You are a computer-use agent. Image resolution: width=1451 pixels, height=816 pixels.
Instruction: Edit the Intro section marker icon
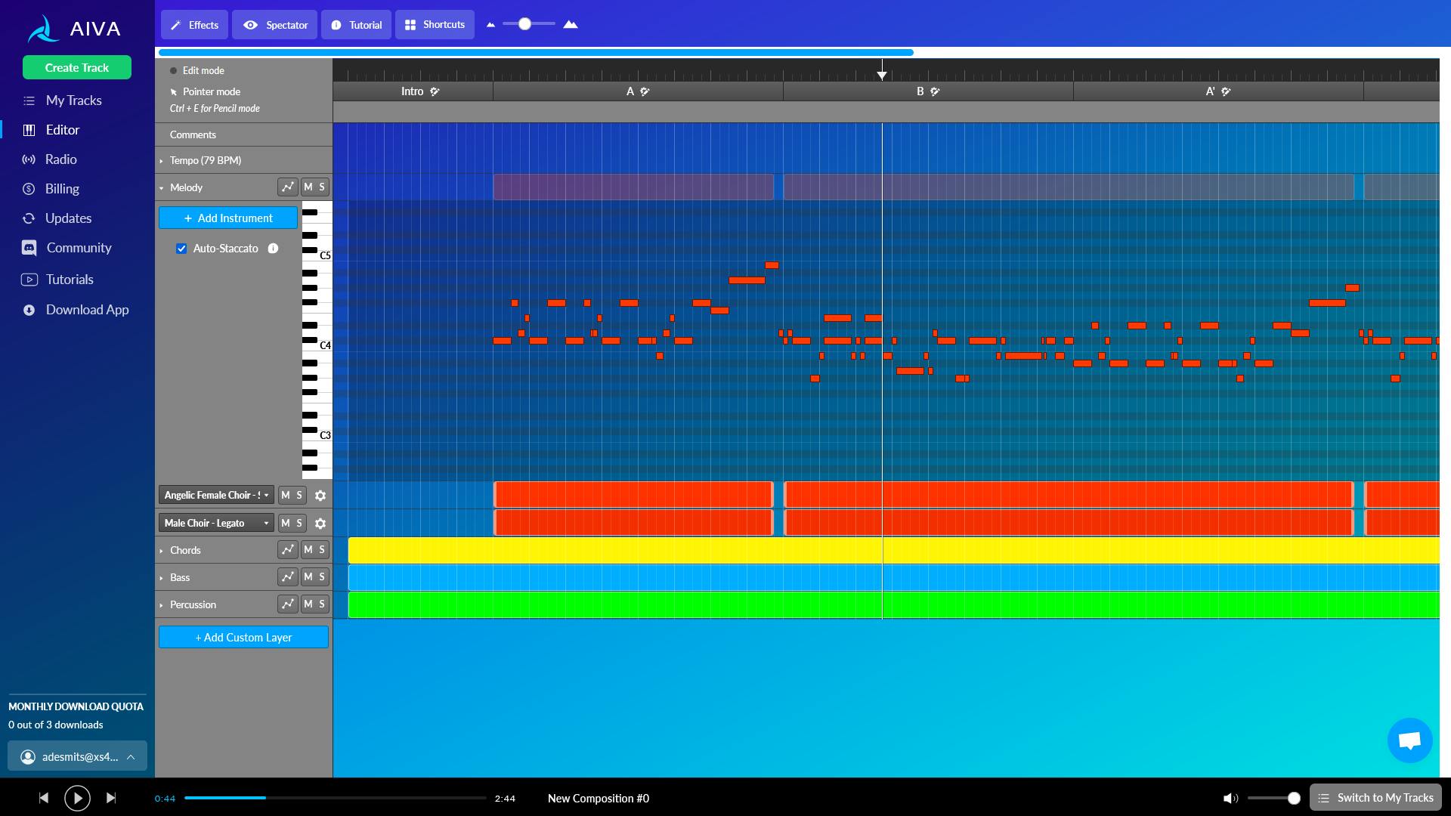click(435, 91)
